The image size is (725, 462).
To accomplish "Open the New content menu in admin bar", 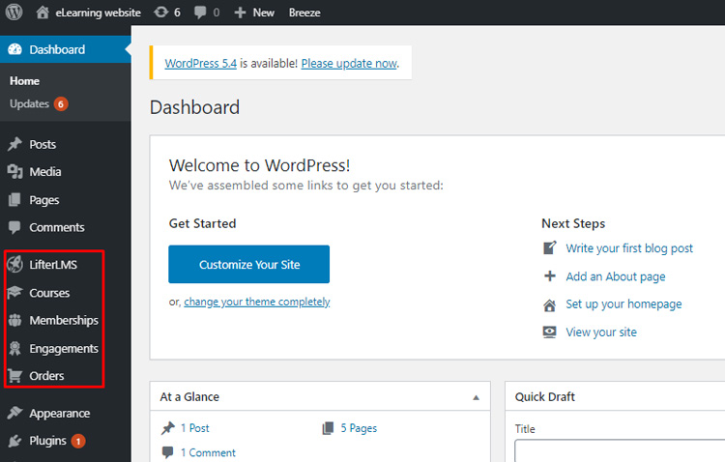I will pos(254,13).
